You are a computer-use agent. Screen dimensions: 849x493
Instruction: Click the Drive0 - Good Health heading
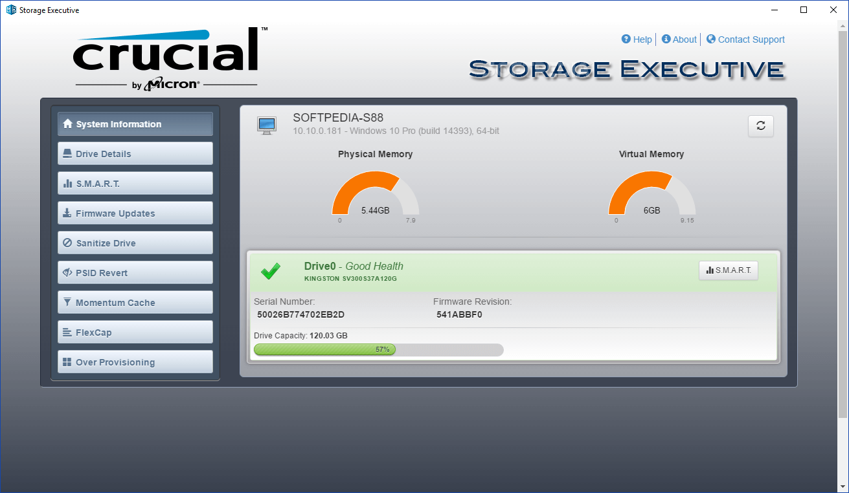click(354, 266)
